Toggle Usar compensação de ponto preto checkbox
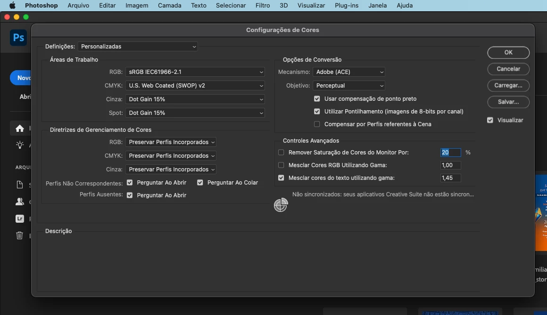 [317, 99]
